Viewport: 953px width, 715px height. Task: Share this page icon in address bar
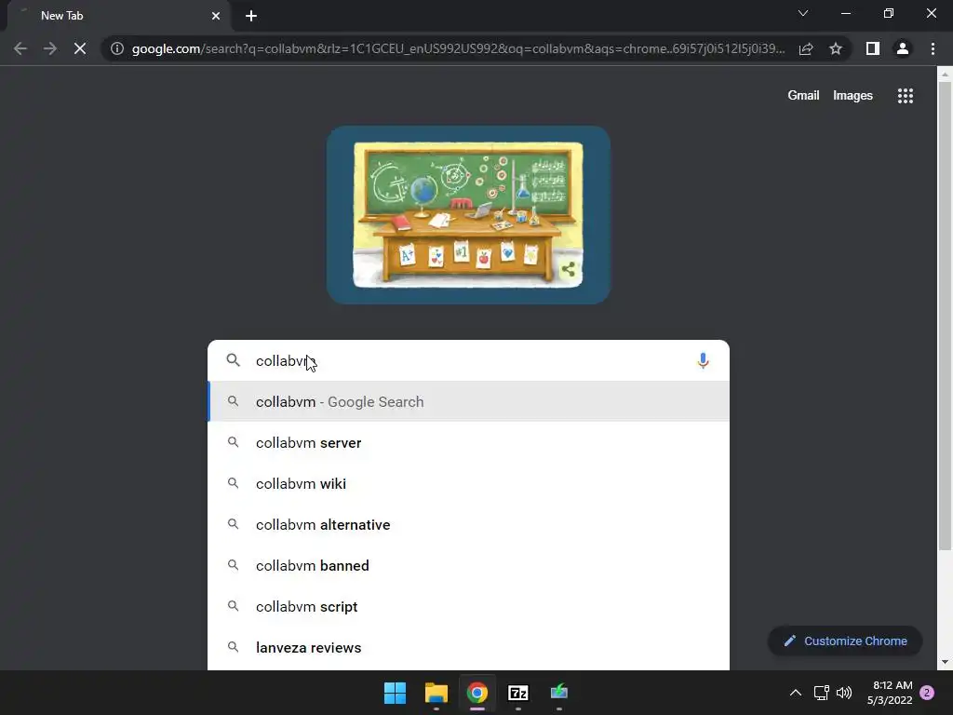(x=806, y=48)
